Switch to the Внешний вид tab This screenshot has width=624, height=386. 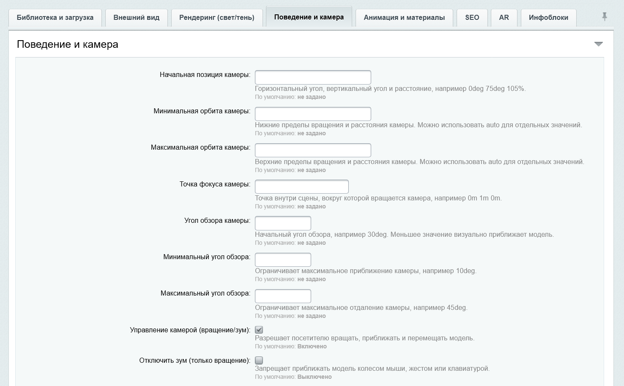137,18
